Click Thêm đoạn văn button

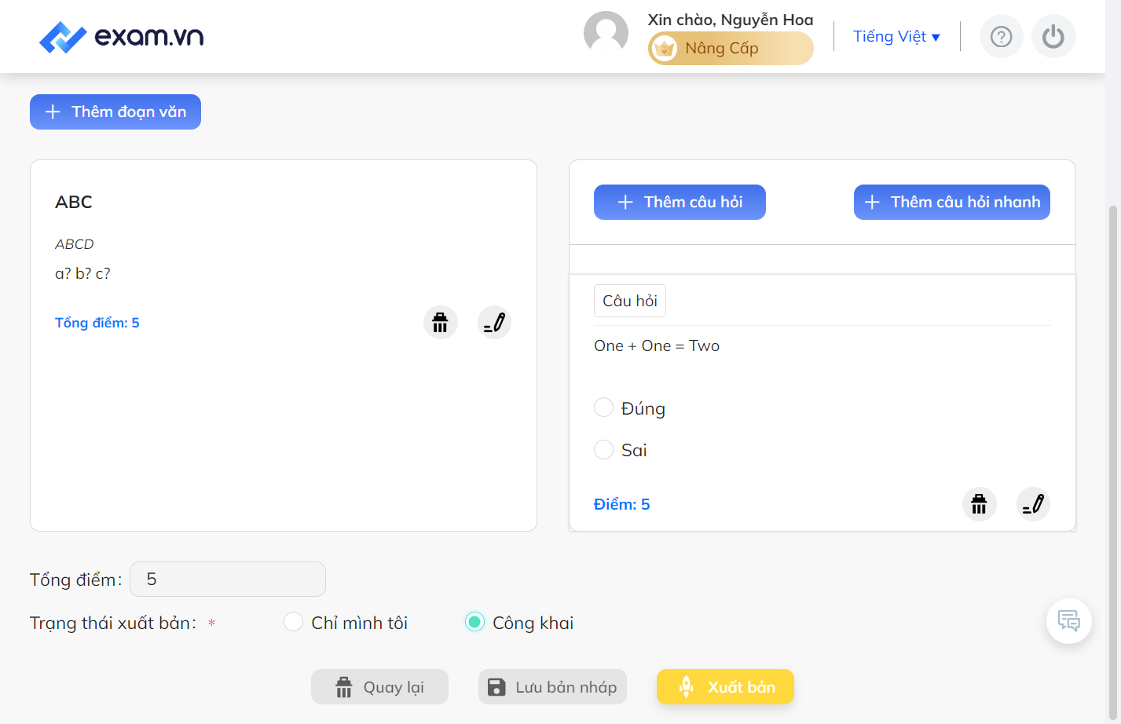pyautogui.click(x=115, y=112)
